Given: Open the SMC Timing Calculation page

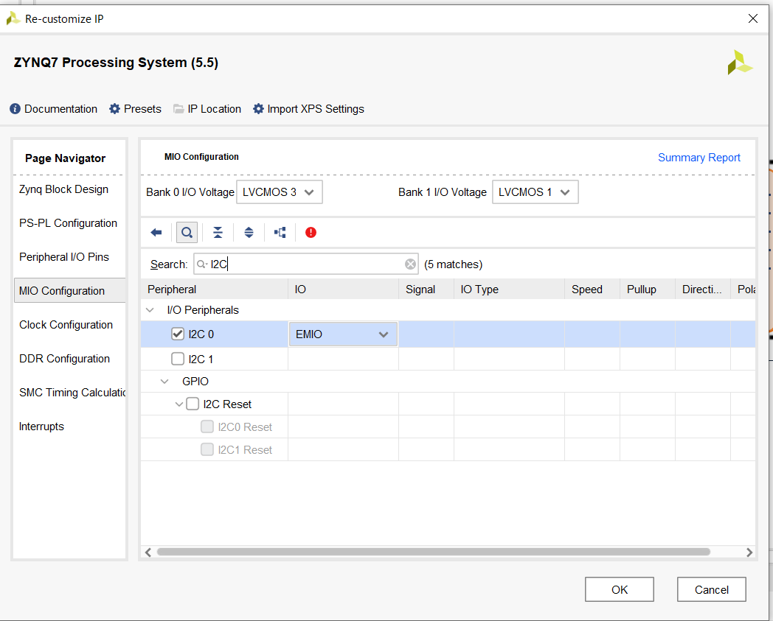Looking at the screenshot, I should coord(72,393).
